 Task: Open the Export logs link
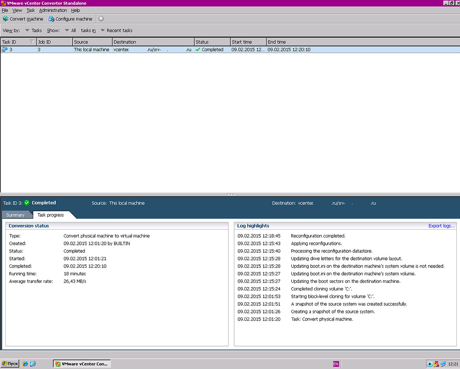tap(442, 226)
